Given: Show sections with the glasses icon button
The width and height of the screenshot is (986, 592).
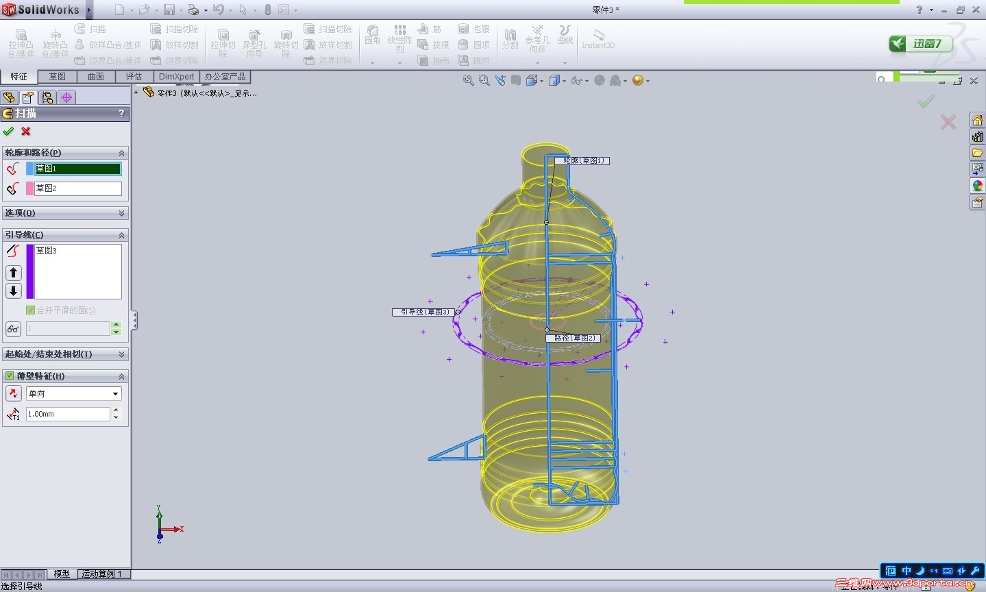Looking at the screenshot, I should tap(13, 329).
